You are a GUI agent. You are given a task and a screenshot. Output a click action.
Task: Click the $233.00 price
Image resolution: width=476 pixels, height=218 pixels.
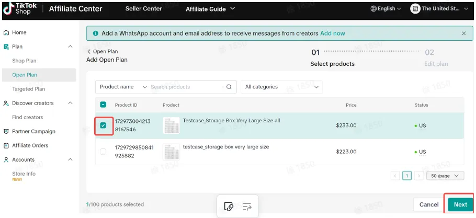click(346, 125)
